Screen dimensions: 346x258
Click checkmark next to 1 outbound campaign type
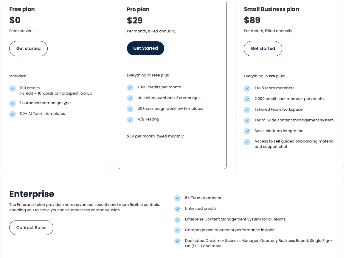pyautogui.click(x=13, y=103)
